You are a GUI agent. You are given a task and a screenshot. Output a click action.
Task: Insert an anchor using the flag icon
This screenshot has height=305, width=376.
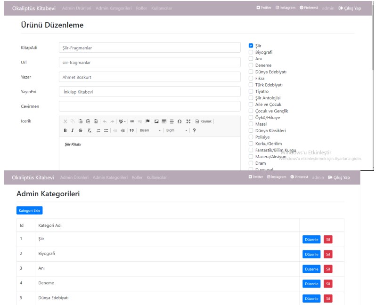tap(147, 121)
